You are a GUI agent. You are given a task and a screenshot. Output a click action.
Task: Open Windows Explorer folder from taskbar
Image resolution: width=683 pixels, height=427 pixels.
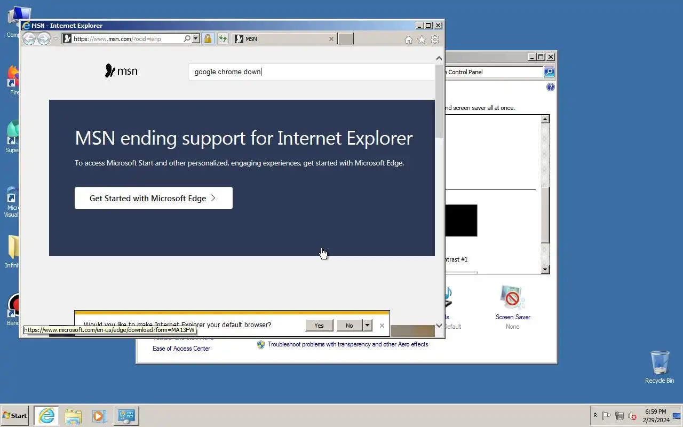point(73,416)
